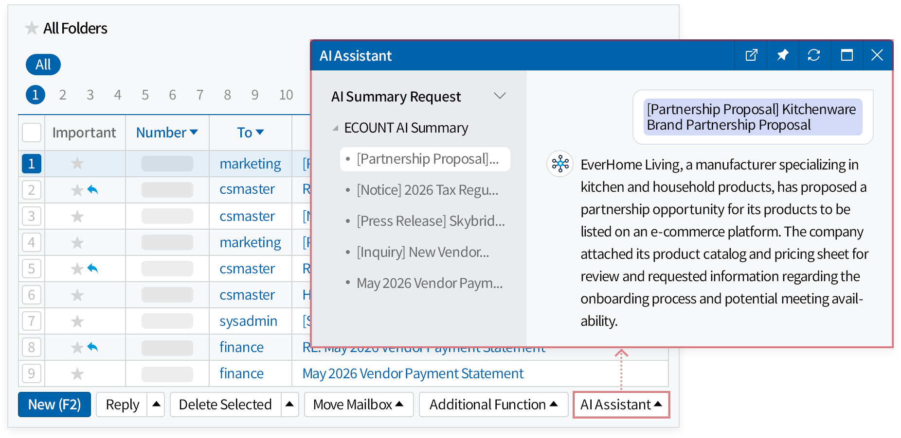Image resolution: width=901 pixels, height=438 pixels.
Task: Select row number 4 box
Action: [32, 242]
